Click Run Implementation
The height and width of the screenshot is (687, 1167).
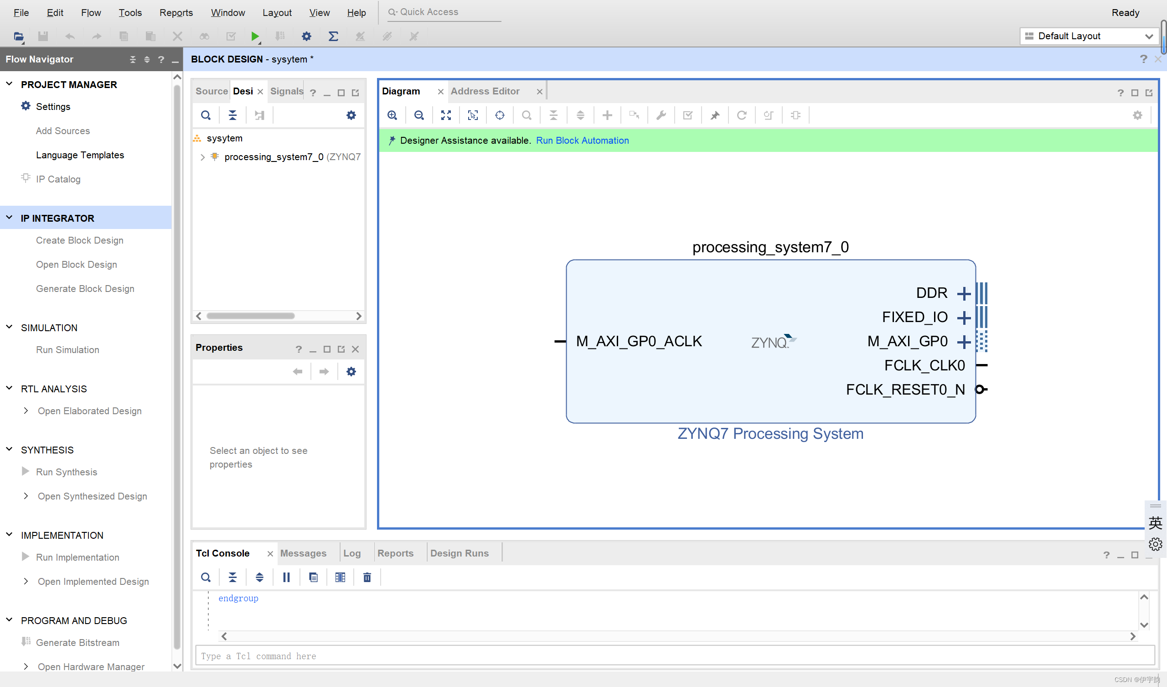pos(78,557)
